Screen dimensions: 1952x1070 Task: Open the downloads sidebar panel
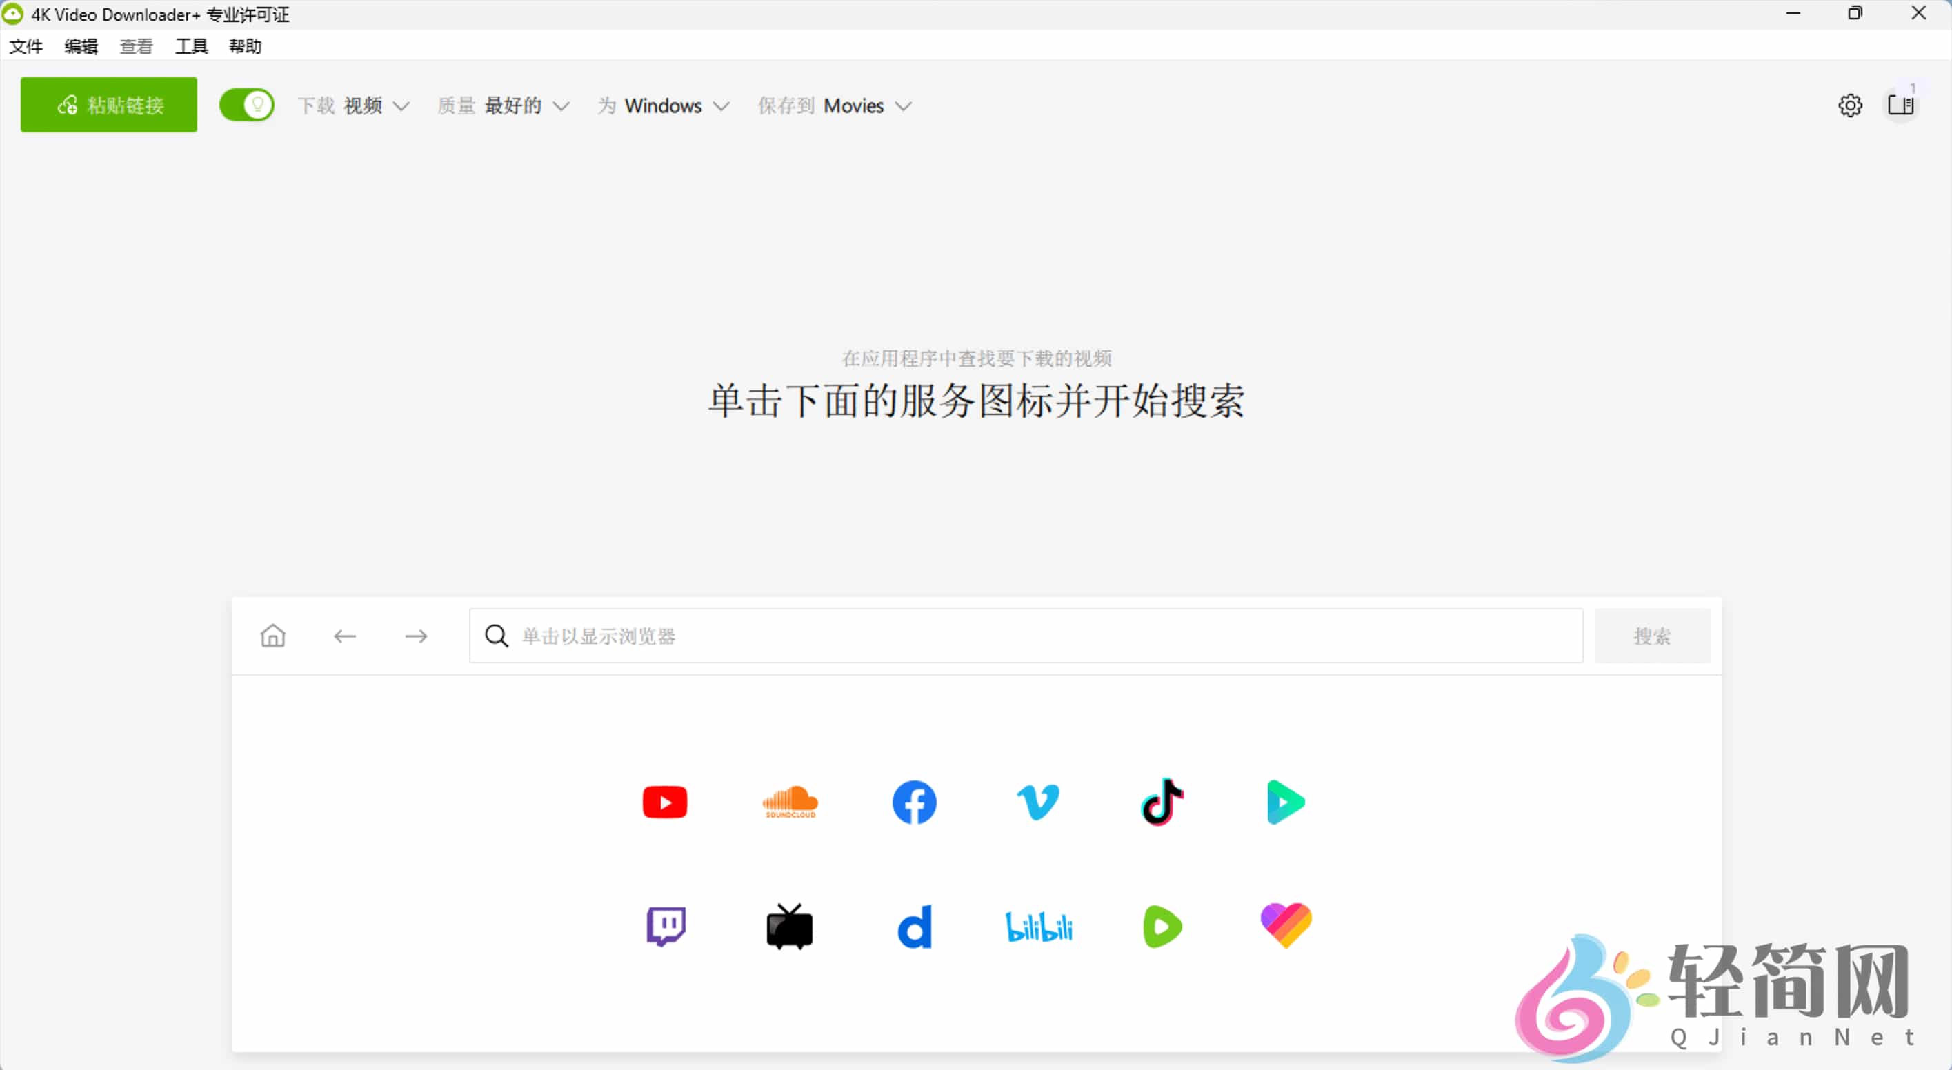point(1902,105)
